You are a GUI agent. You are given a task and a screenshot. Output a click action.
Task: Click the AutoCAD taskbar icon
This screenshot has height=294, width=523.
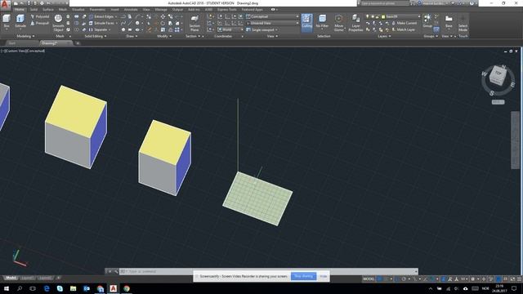113,288
